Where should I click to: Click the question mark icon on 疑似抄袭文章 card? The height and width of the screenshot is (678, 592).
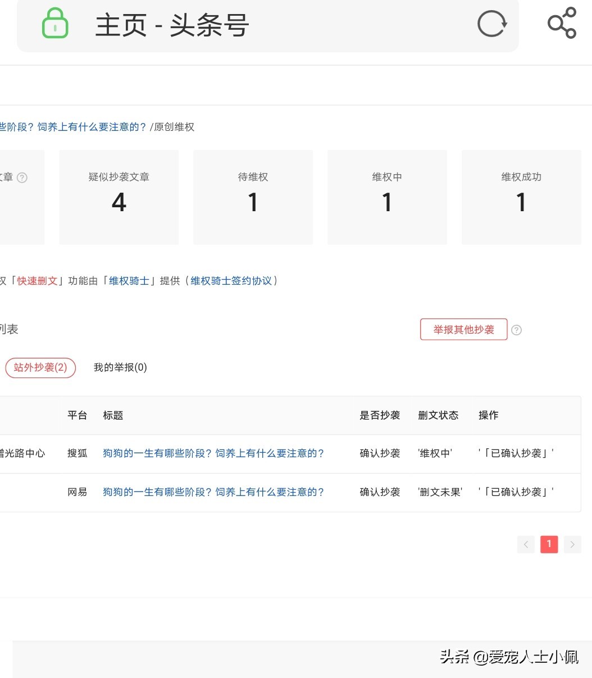coord(21,178)
